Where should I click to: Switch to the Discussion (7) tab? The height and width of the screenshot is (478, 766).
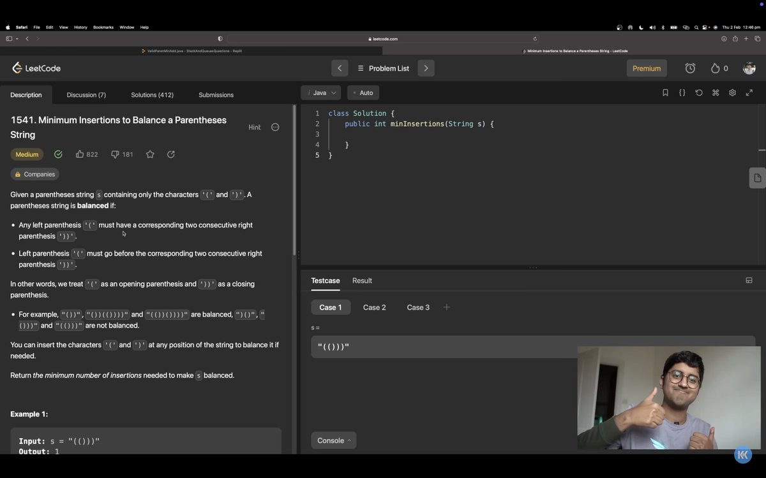coord(86,95)
